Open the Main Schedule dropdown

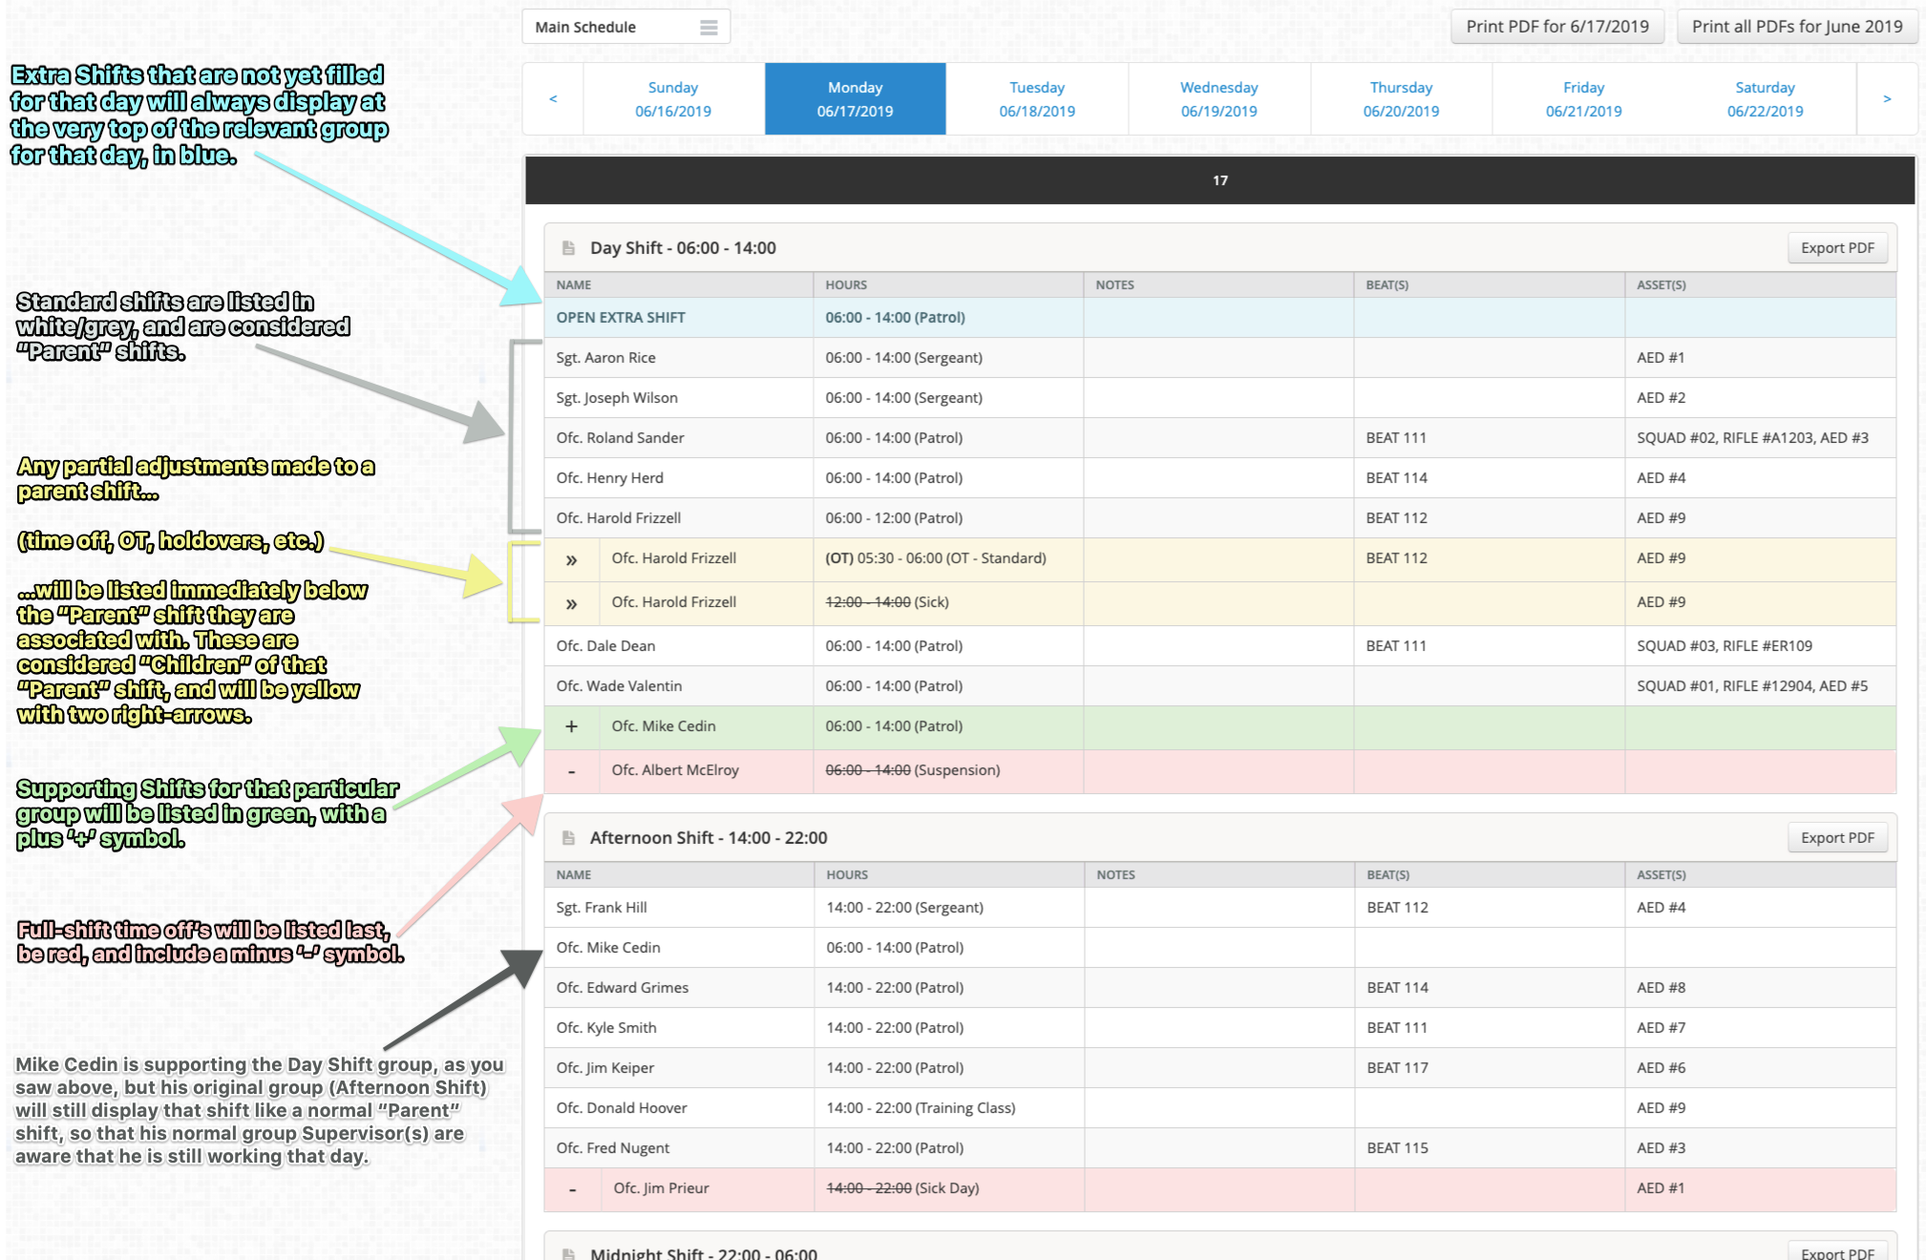tap(626, 28)
